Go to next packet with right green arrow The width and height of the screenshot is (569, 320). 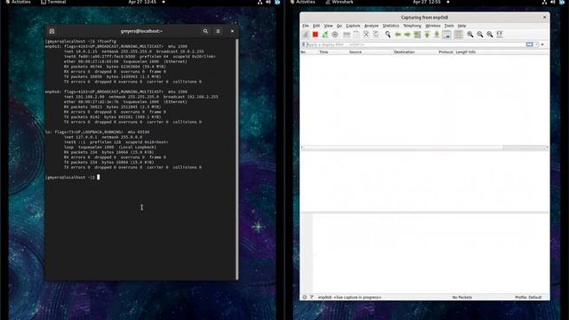[407, 35]
